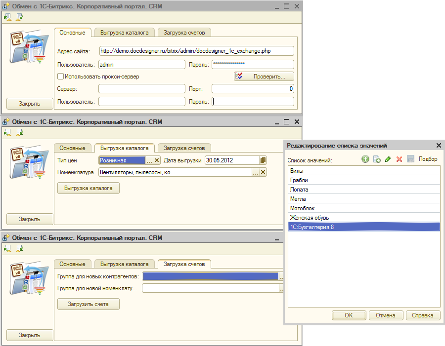
Task: Click the Закрыть button in the middle window
Action: [30, 219]
